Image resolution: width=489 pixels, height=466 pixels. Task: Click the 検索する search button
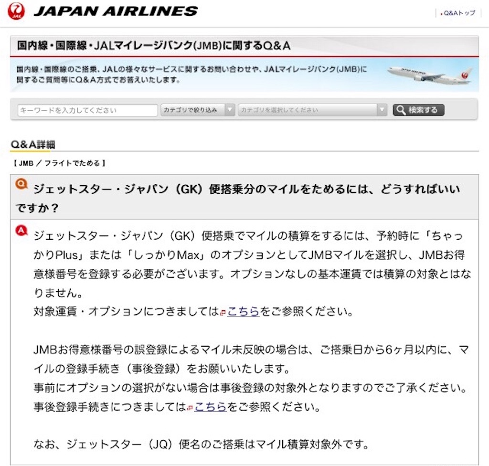click(x=418, y=110)
